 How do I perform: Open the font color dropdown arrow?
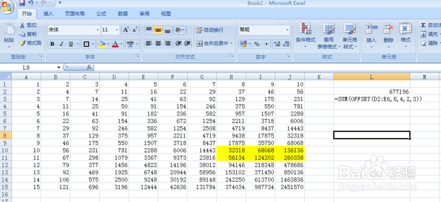(122, 44)
